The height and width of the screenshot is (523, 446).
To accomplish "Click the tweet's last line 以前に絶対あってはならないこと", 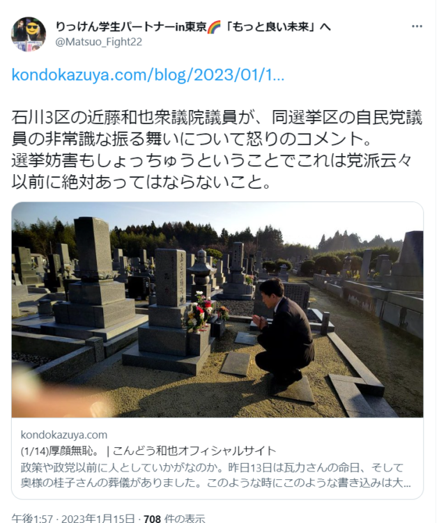I will coord(141,182).
